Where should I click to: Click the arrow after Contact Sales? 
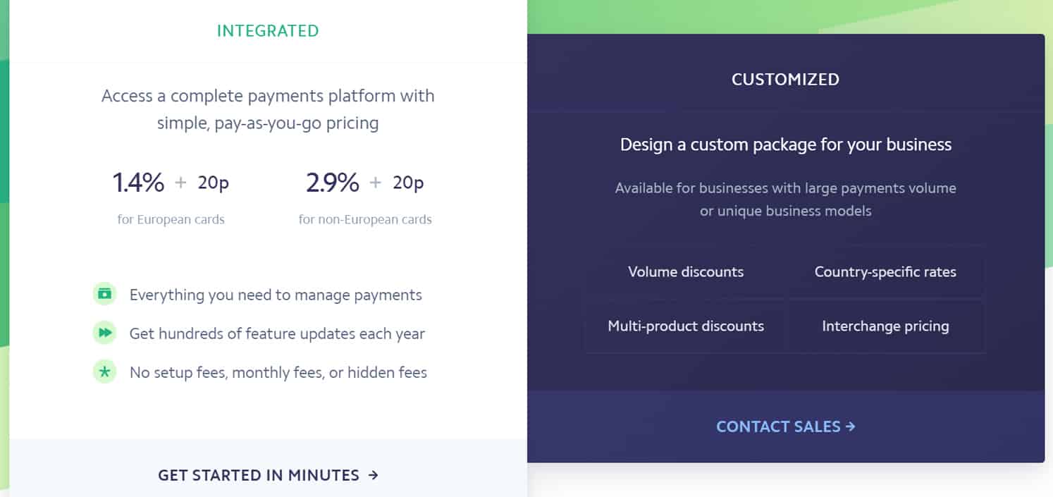tap(850, 426)
